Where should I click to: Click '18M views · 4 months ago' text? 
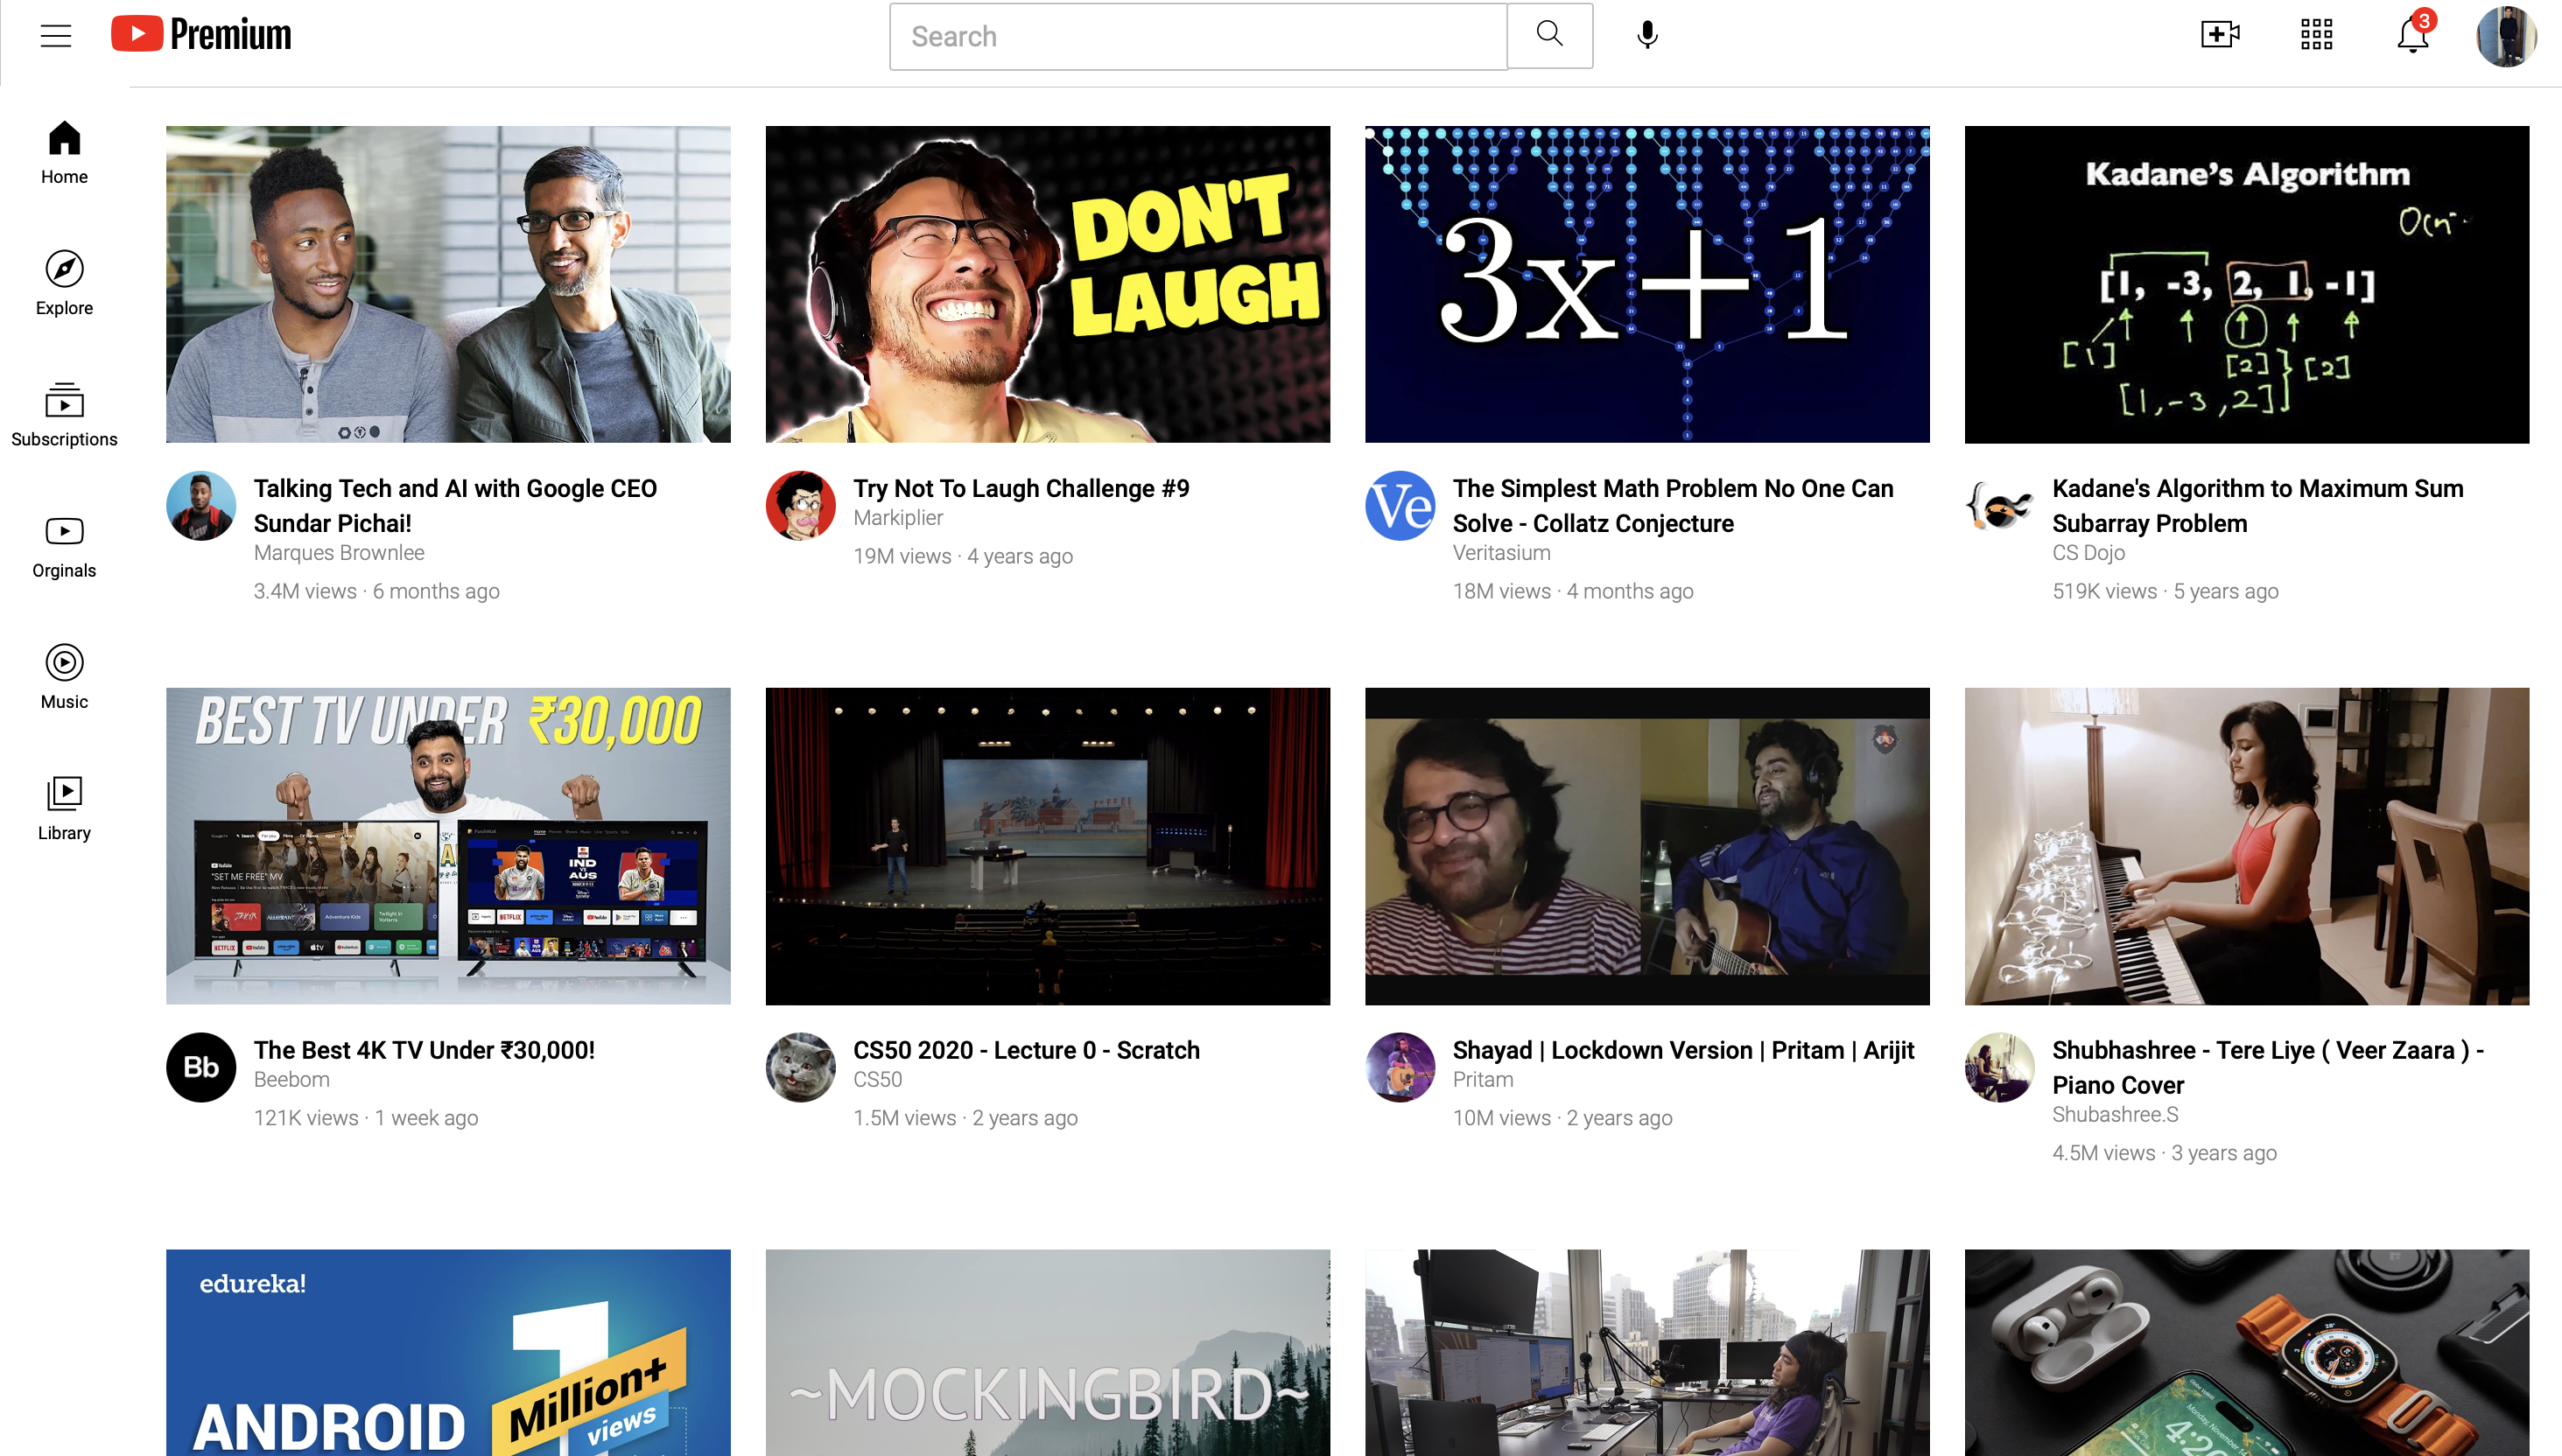1573,591
